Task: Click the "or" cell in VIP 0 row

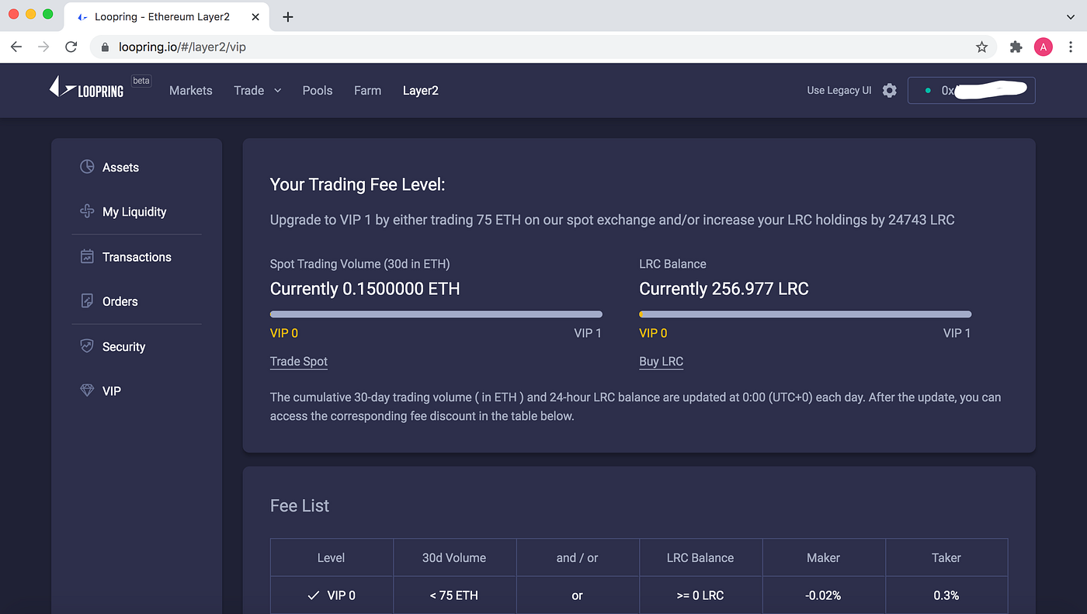Action: coord(577,595)
